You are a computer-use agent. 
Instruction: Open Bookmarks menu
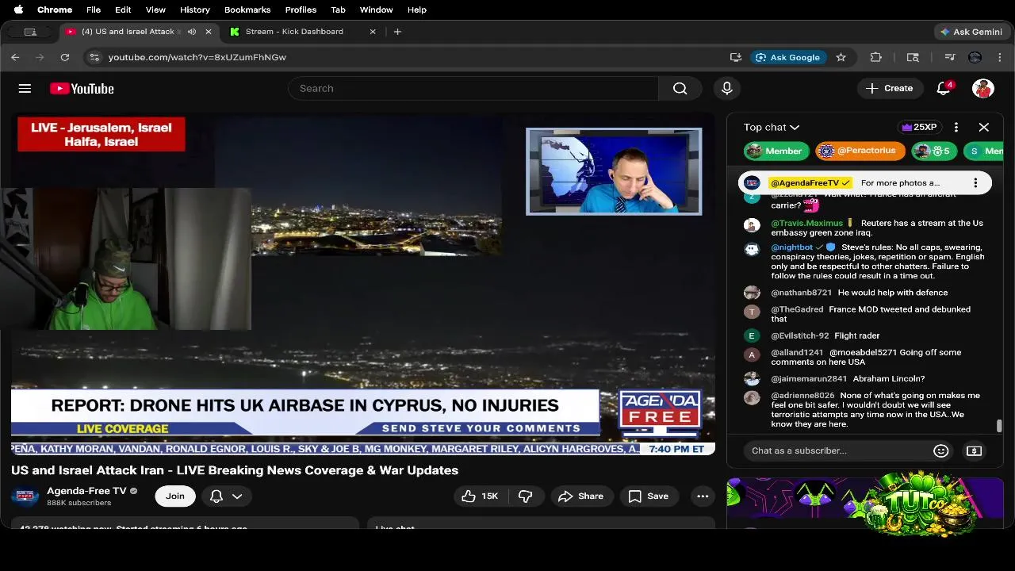[x=247, y=10]
